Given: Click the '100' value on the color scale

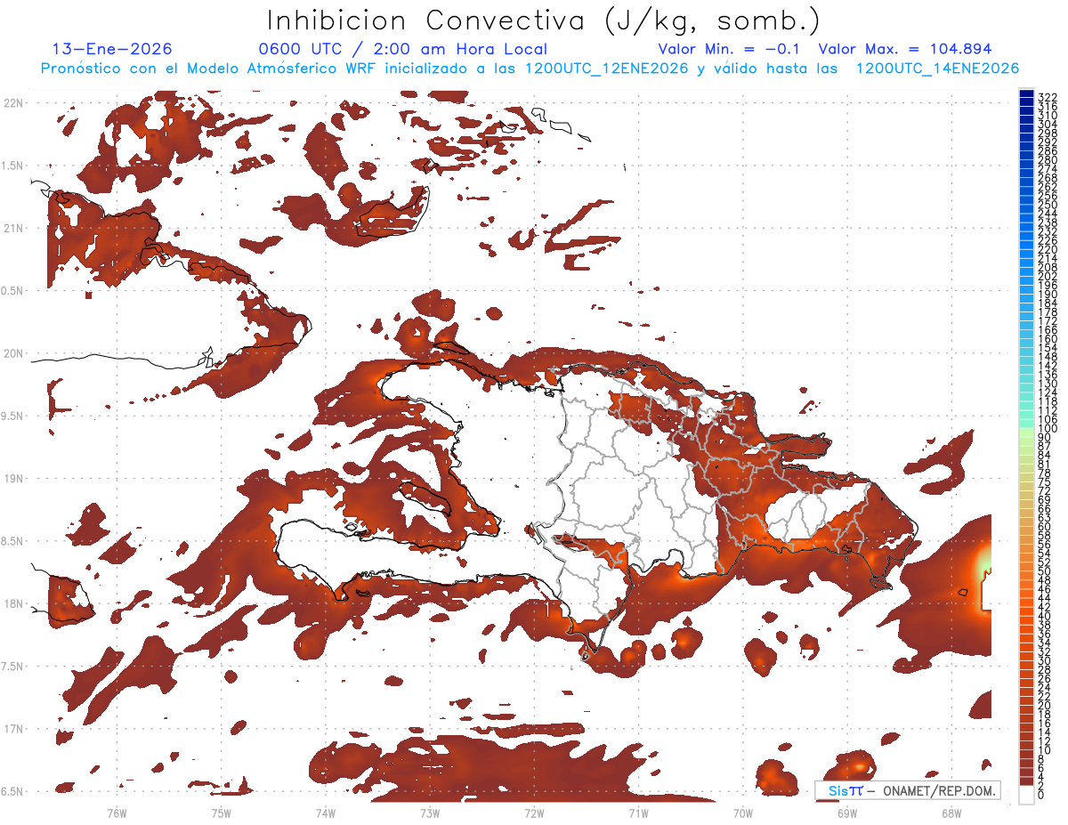Looking at the screenshot, I should [x=1048, y=429].
